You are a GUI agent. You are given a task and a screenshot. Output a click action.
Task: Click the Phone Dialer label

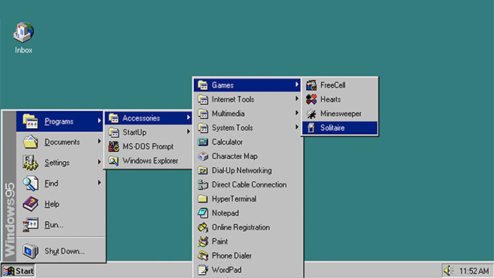point(231,256)
